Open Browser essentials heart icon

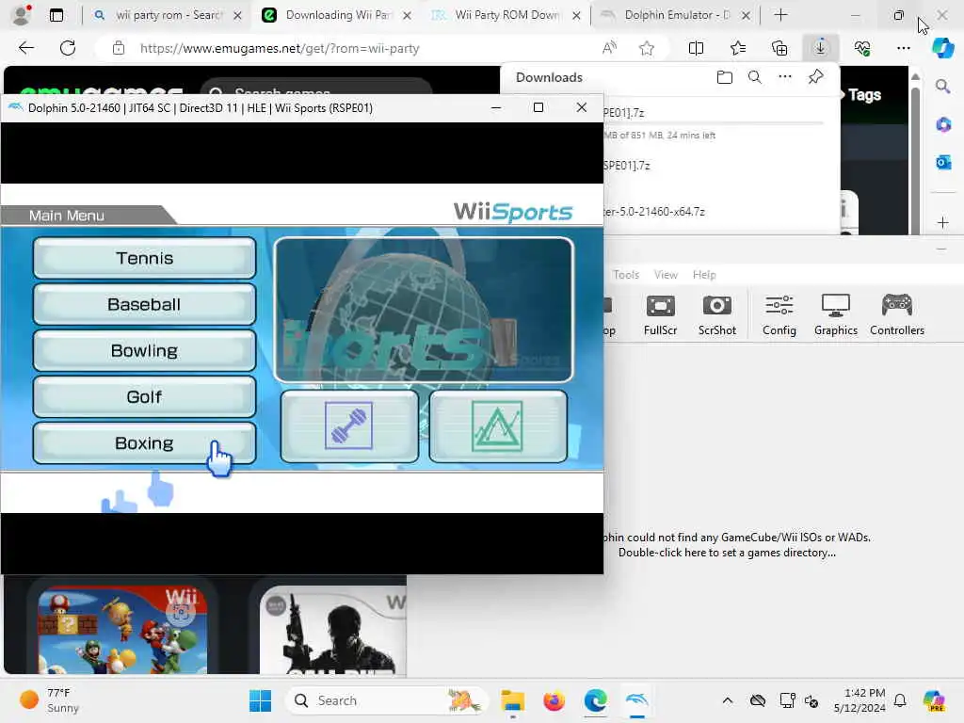pyautogui.click(x=862, y=48)
